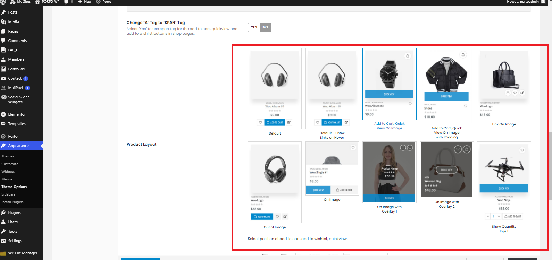
Task: Pick 'On Image with Overlay 1' layout
Action: [x=390, y=172]
